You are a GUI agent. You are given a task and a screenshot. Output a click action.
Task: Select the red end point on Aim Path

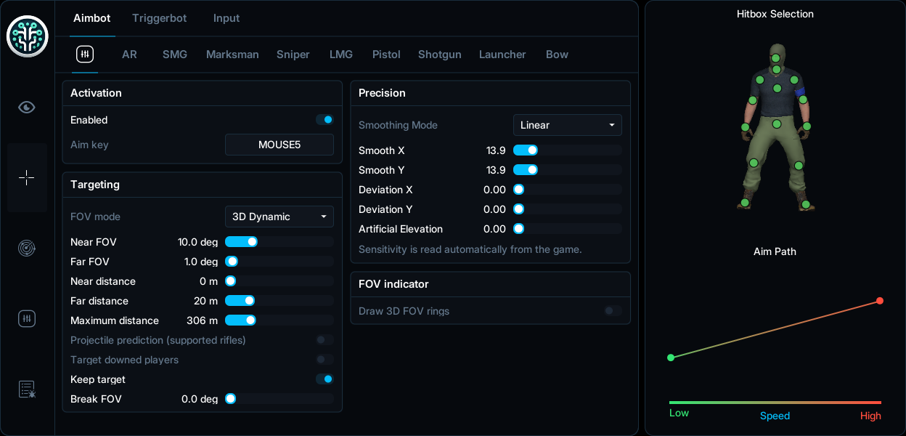pyautogui.click(x=880, y=301)
